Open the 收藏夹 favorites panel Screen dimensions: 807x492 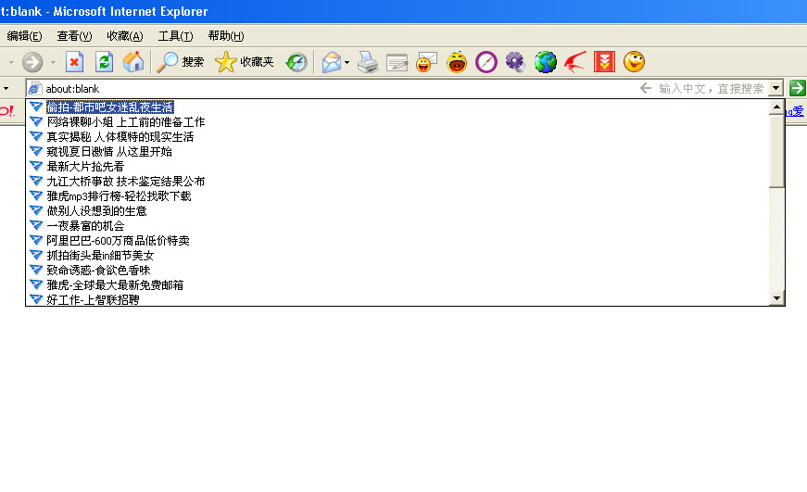click(x=244, y=62)
